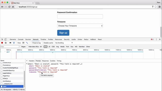Image resolution: width=162 pixels, height=91 pixels.
Task: Show All request types
Action: coord(41,47)
